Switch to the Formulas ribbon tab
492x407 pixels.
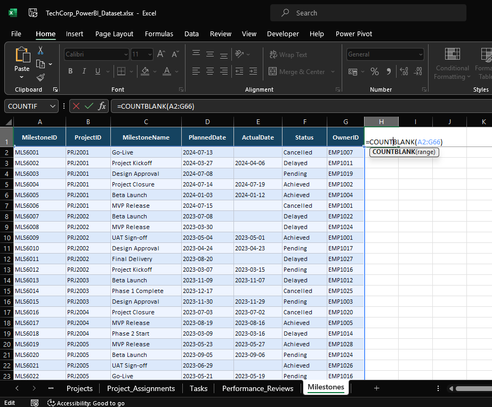click(x=159, y=34)
